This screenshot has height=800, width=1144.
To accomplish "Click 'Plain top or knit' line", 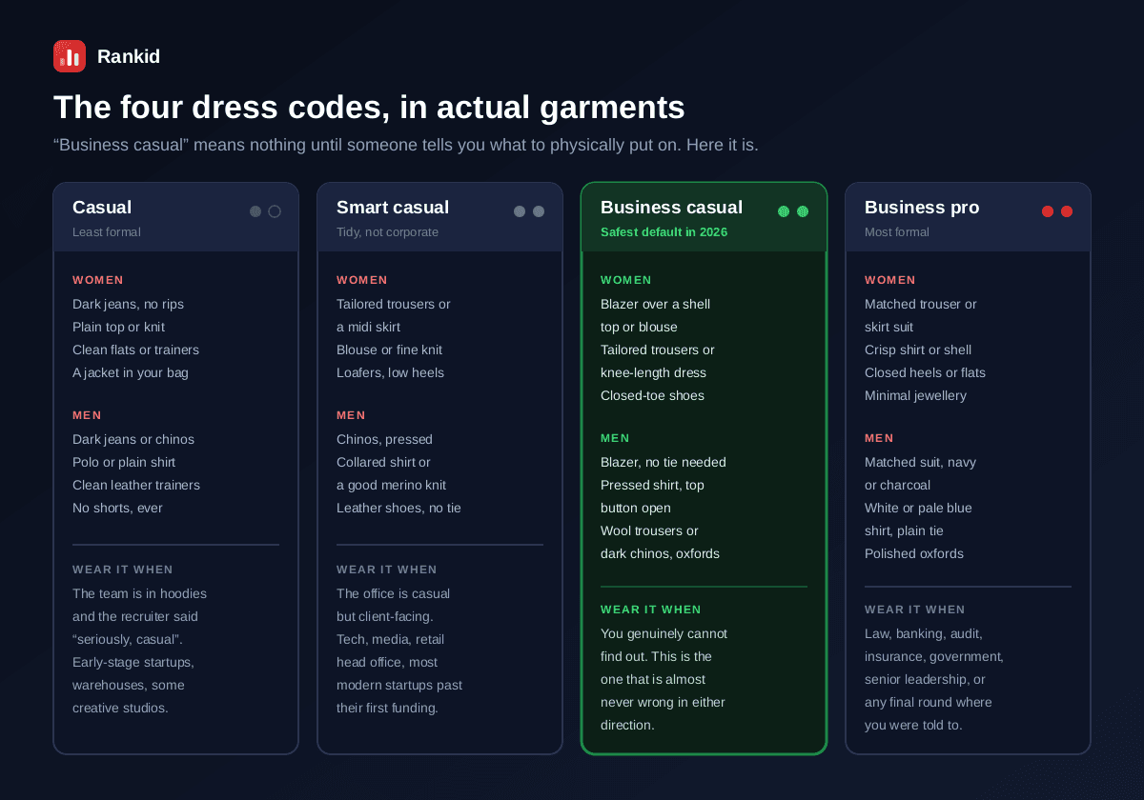I will (x=119, y=328).
